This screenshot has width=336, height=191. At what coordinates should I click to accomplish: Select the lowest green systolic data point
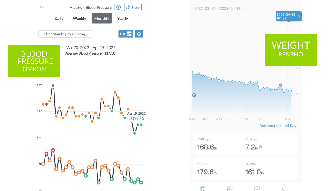click(135, 133)
